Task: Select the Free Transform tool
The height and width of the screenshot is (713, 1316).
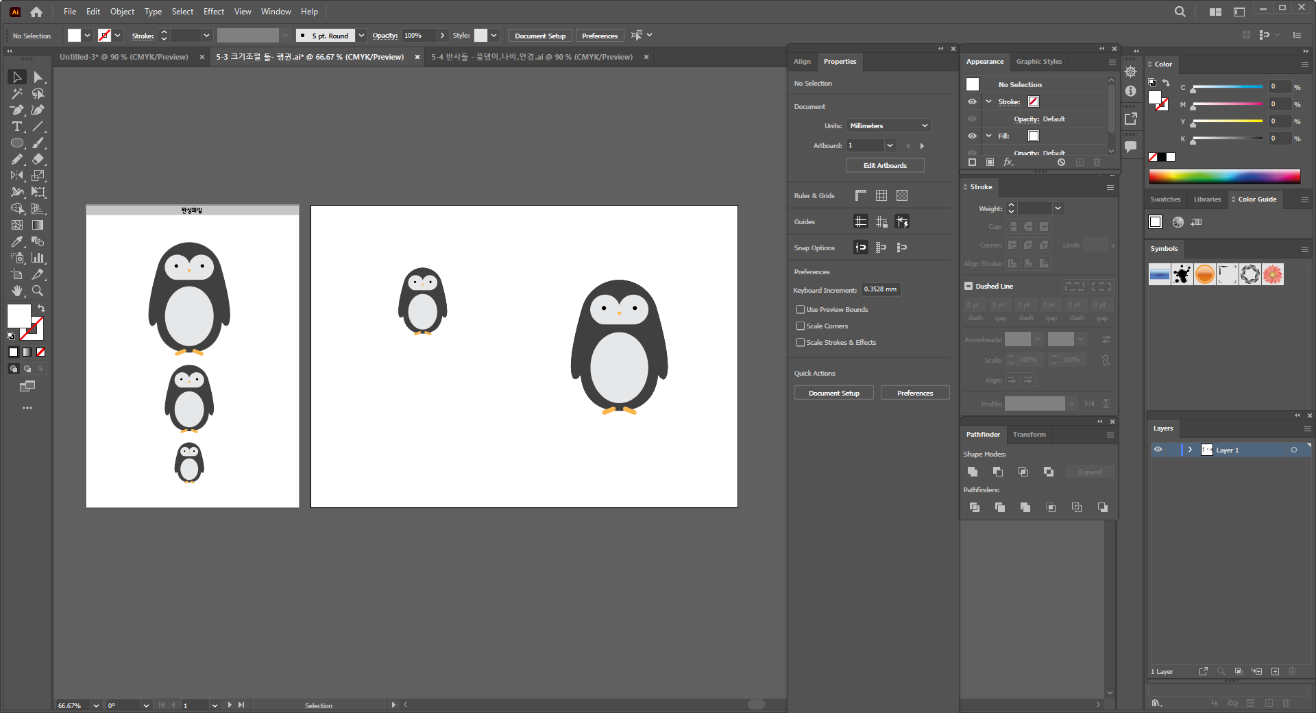Action: (x=38, y=193)
